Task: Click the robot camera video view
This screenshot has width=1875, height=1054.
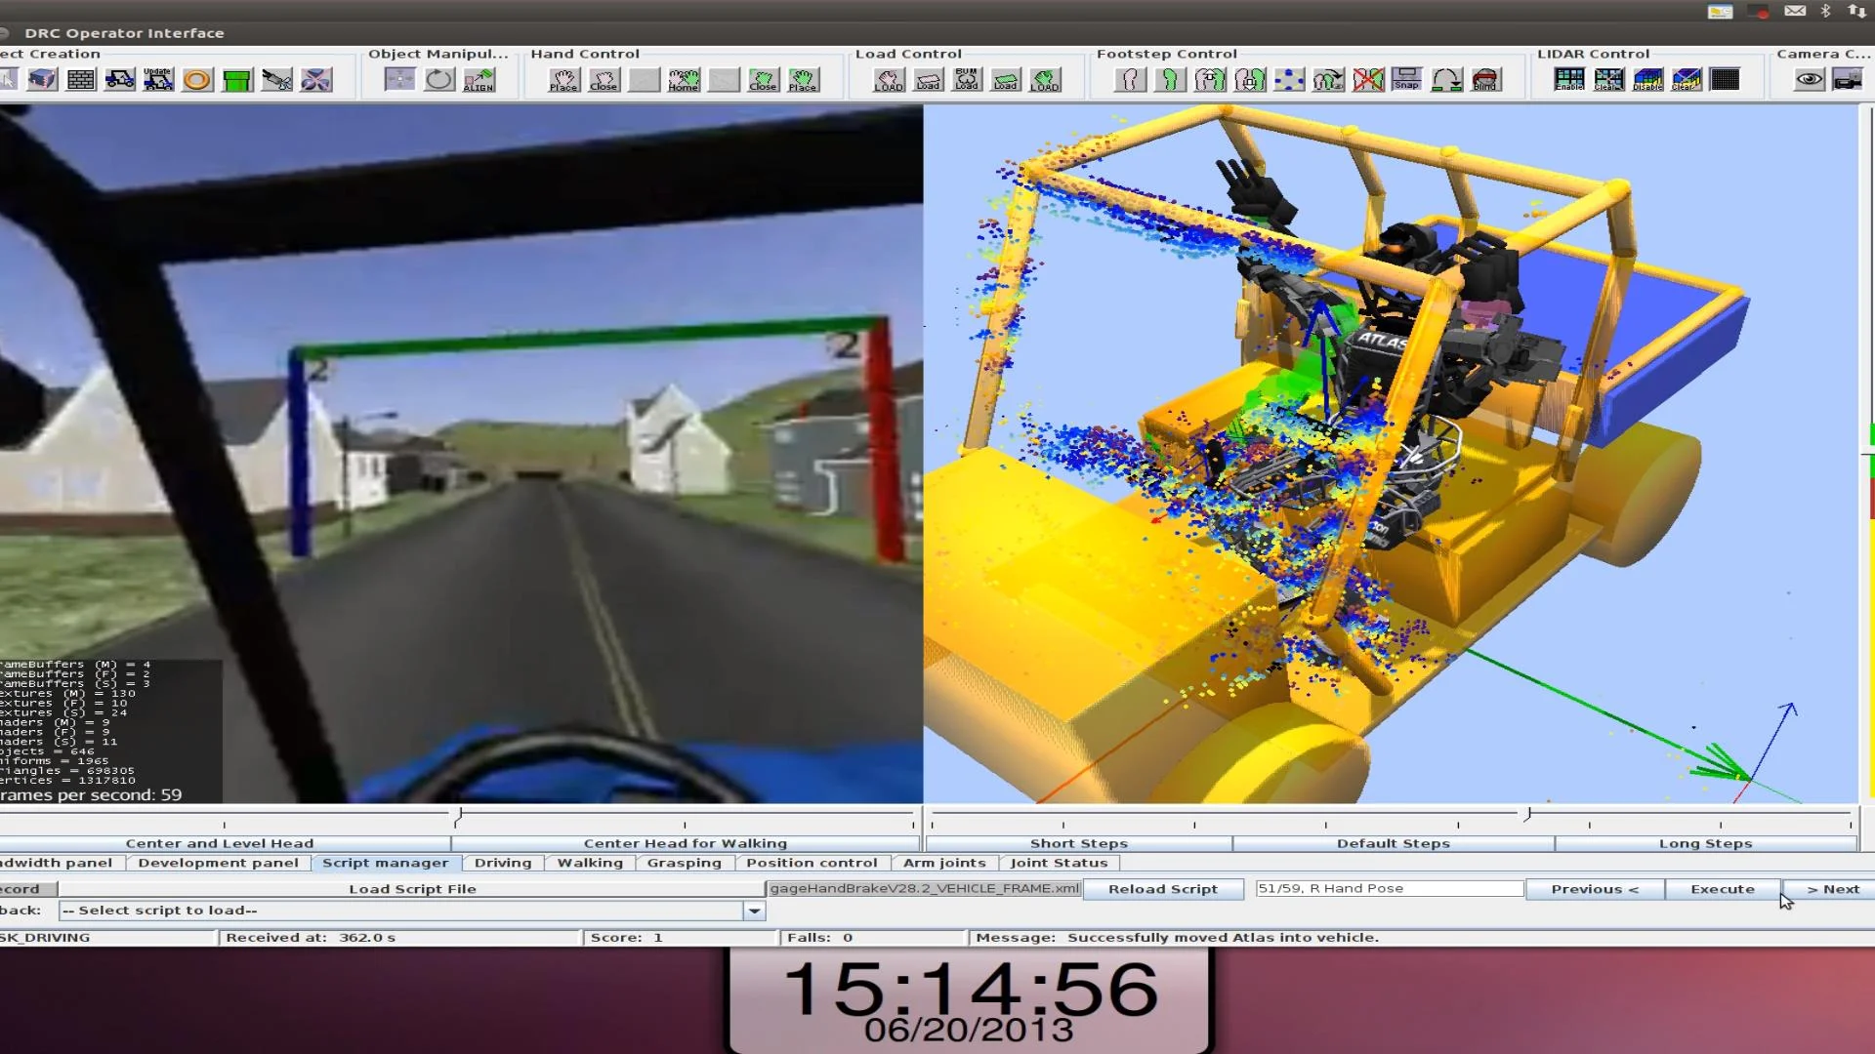Action: (461, 454)
